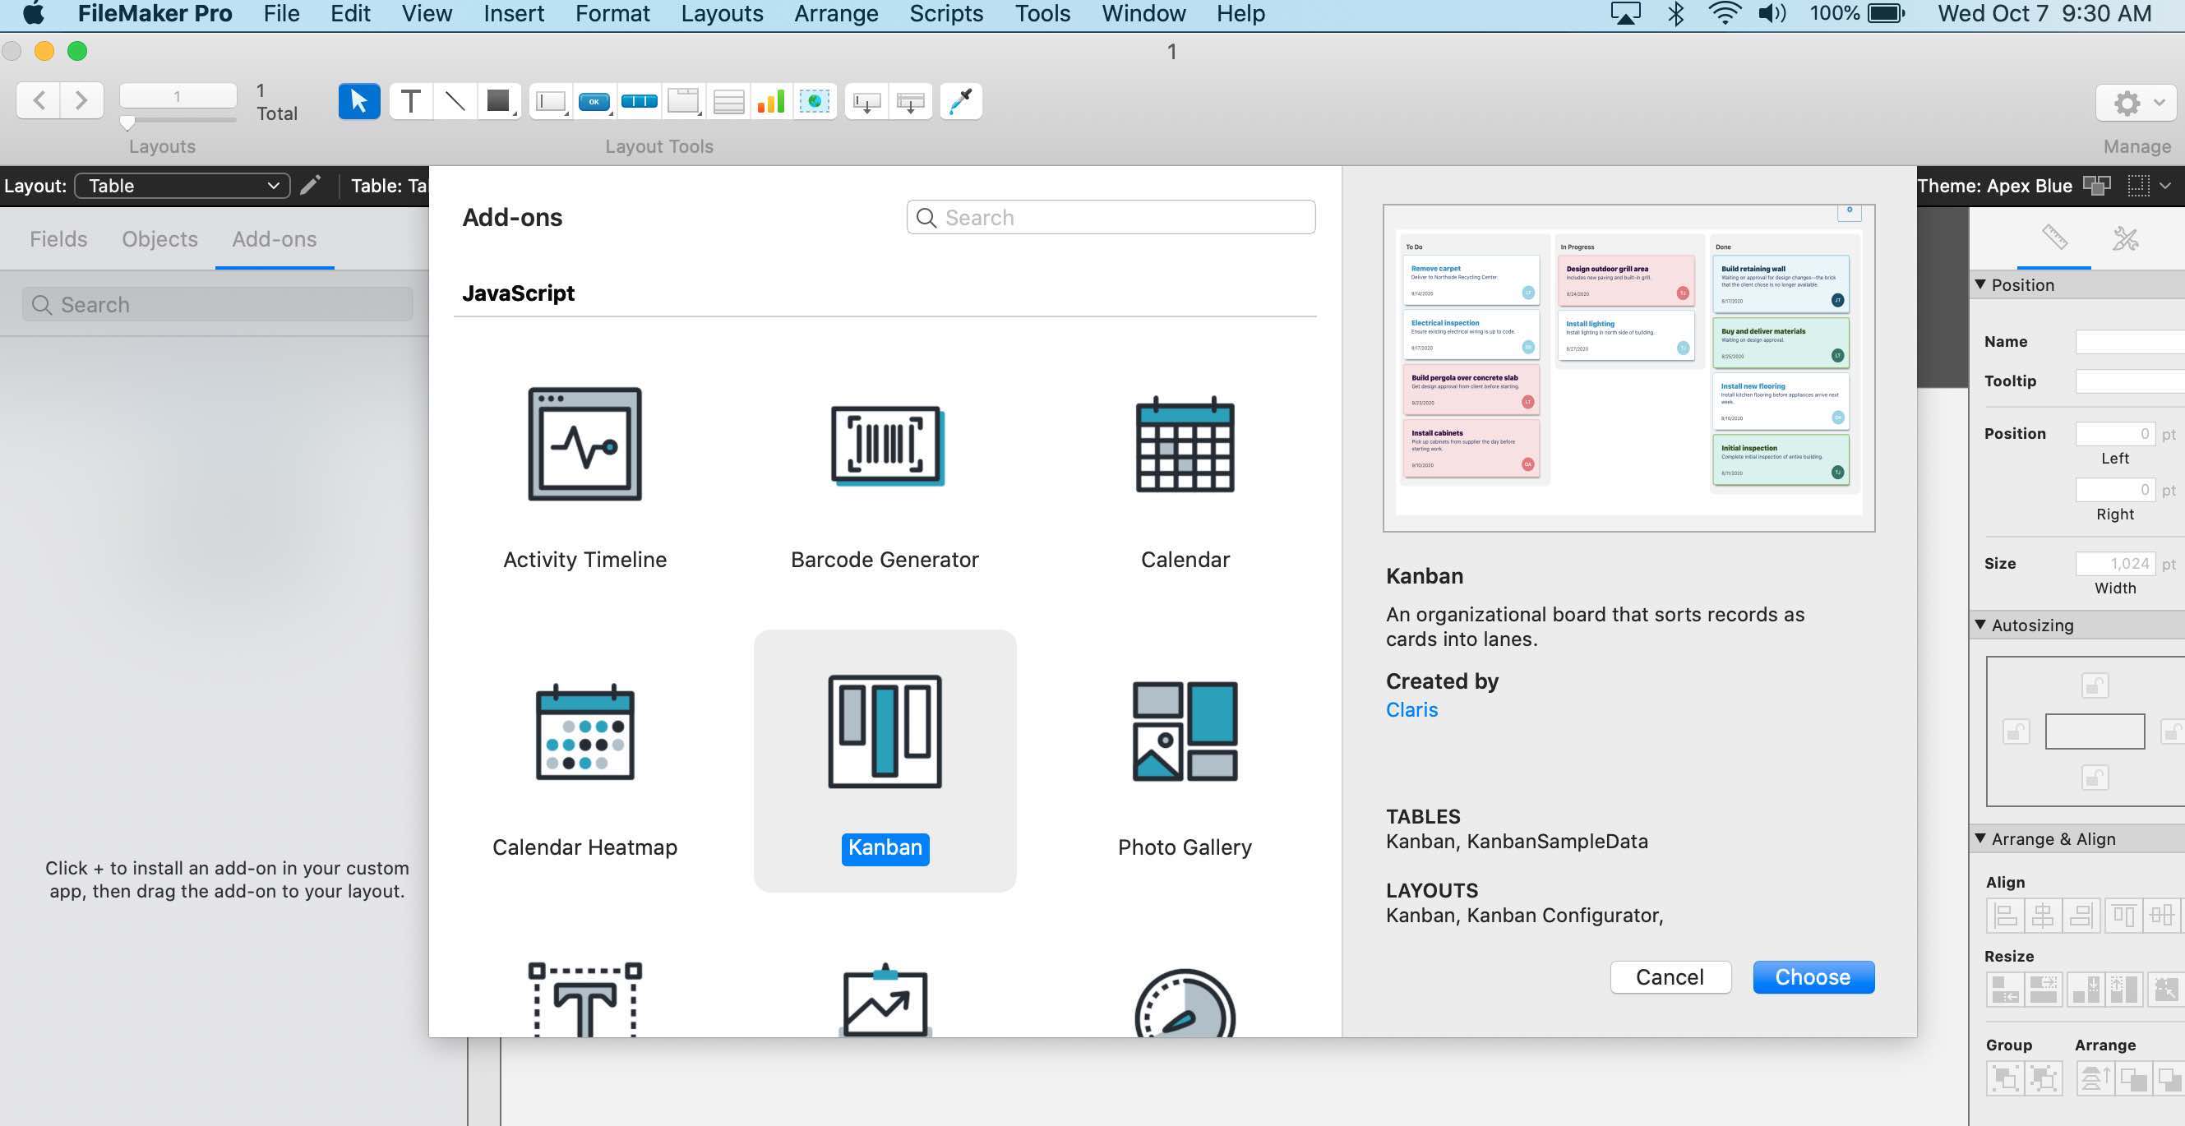This screenshot has height=1126, width=2185.
Task: Open the Claris creator link
Action: [1411, 709]
